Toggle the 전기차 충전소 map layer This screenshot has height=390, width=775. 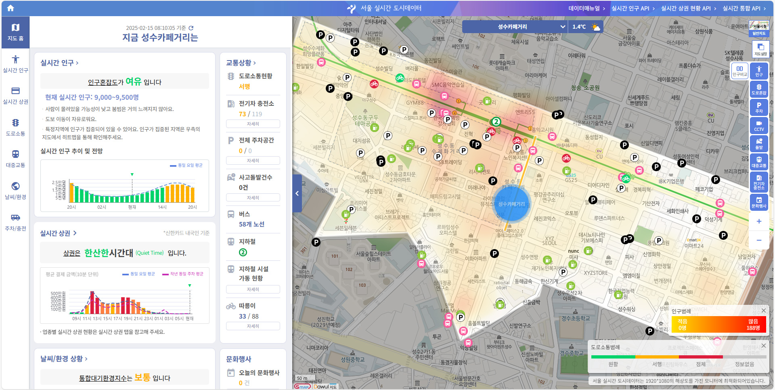pyautogui.click(x=759, y=182)
